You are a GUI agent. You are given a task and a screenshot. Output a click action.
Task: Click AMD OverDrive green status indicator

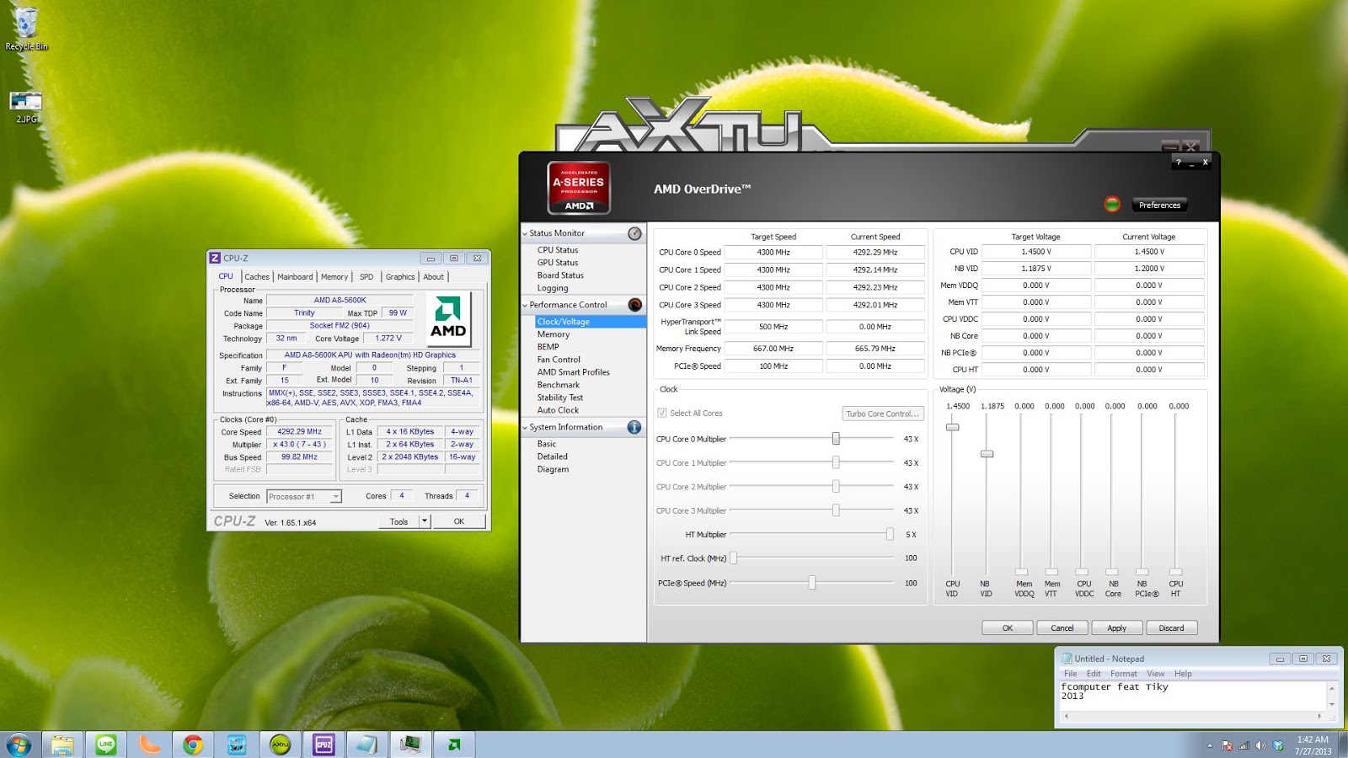(1112, 204)
